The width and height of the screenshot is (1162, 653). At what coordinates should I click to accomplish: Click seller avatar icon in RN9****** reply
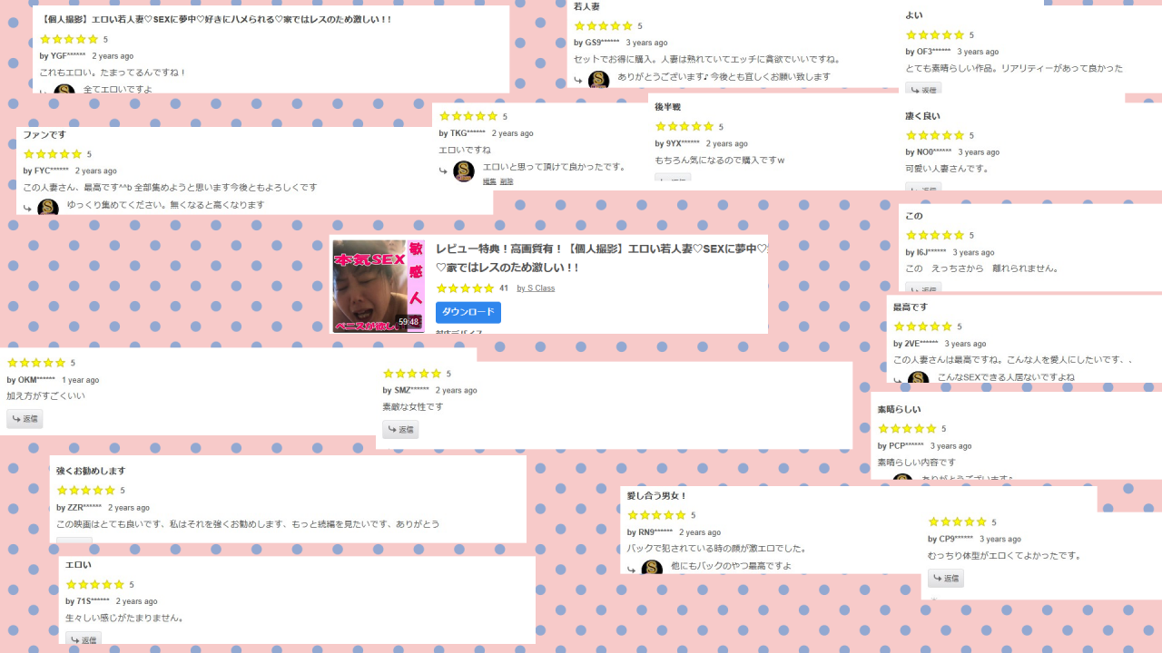coord(652,567)
